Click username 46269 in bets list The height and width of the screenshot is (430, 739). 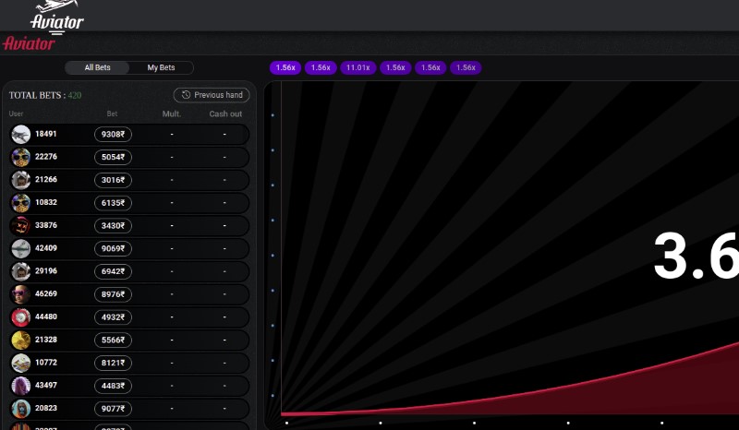(x=45, y=293)
